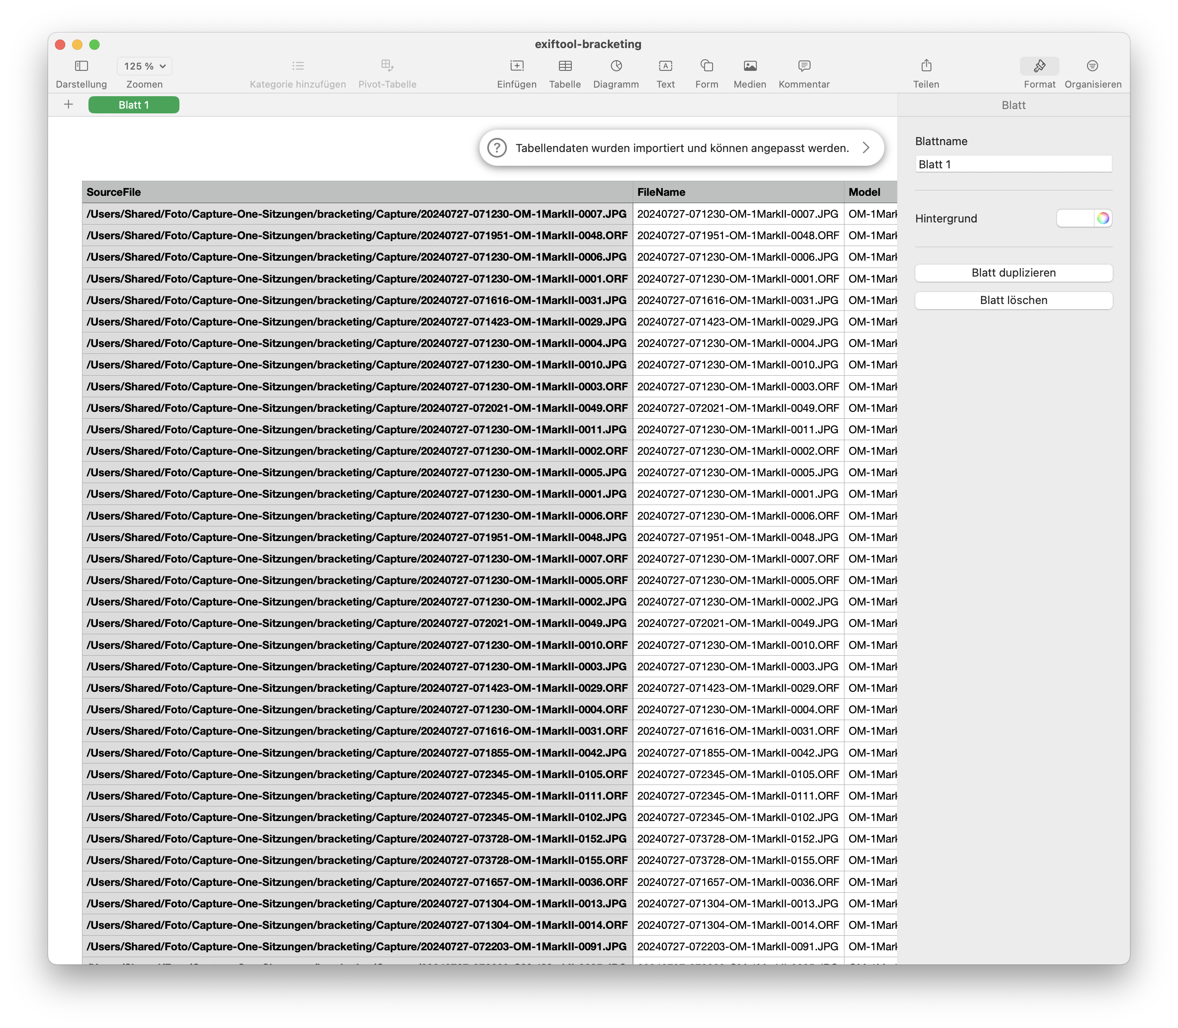This screenshot has width=1178, height=1028.
Task: Insert a chart via the Diagramm icon
Action: click(x=616, y=66)
